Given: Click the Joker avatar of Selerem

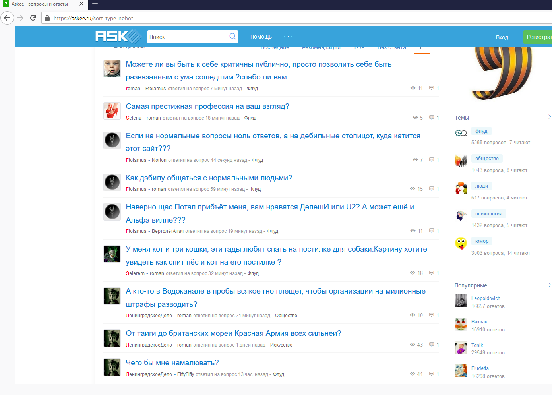Looking at the screenshot, I should (112, 254).
